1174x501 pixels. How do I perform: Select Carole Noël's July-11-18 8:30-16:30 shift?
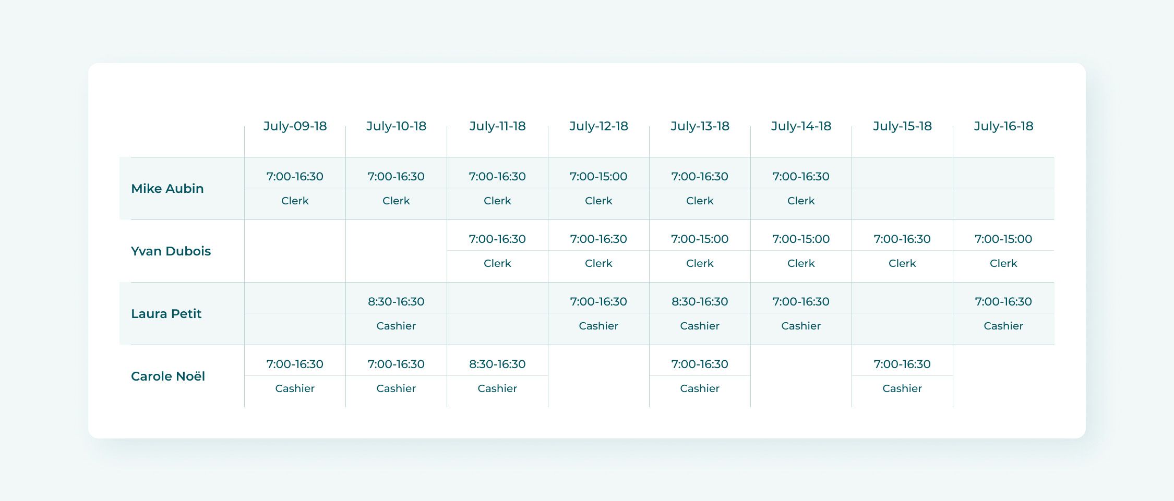tap(497, 364)
